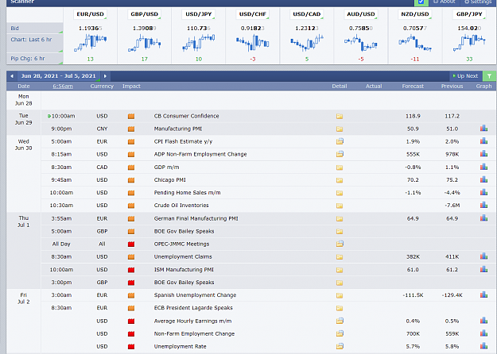Click red impact icon for OPEC-JMMC Meetings
The width and height of the screenshot is (497, 354).
[x=131, y=244]
